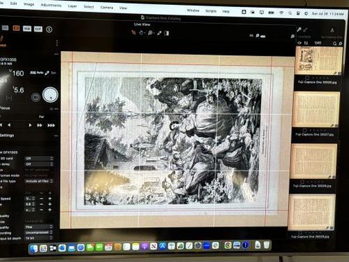Open the Camera menu
Screen dimensions: 349x262
tap(107, 8)
